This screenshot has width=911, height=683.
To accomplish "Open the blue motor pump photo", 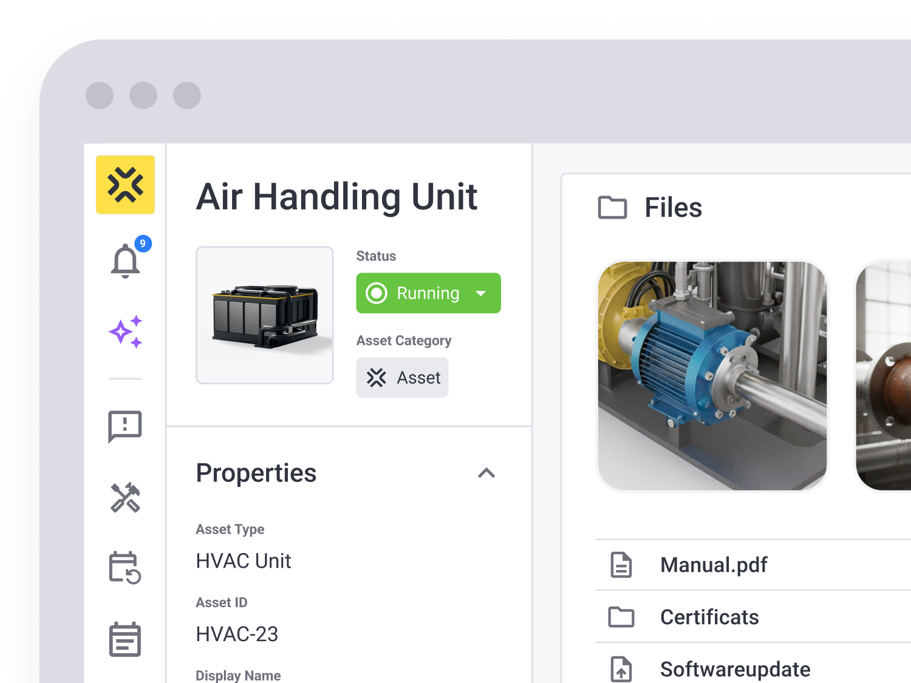I will 712,376.
